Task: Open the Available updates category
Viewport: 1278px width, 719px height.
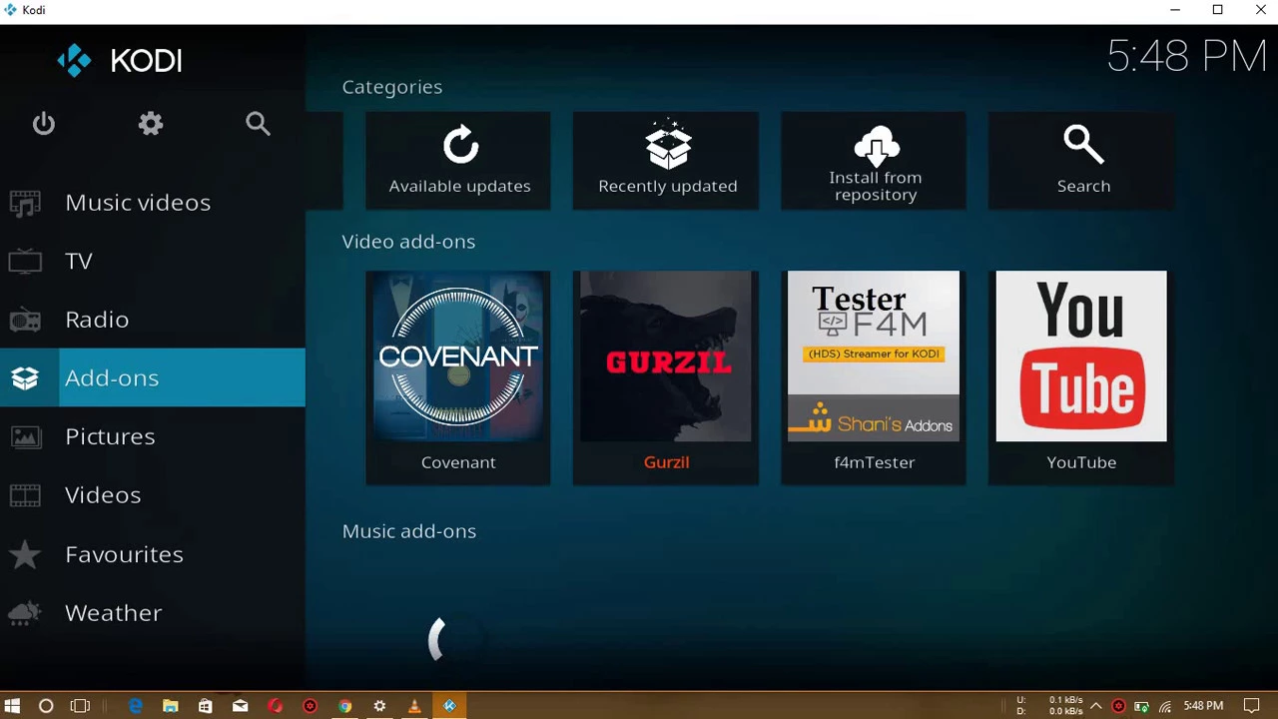Action: tap(458, 160)
